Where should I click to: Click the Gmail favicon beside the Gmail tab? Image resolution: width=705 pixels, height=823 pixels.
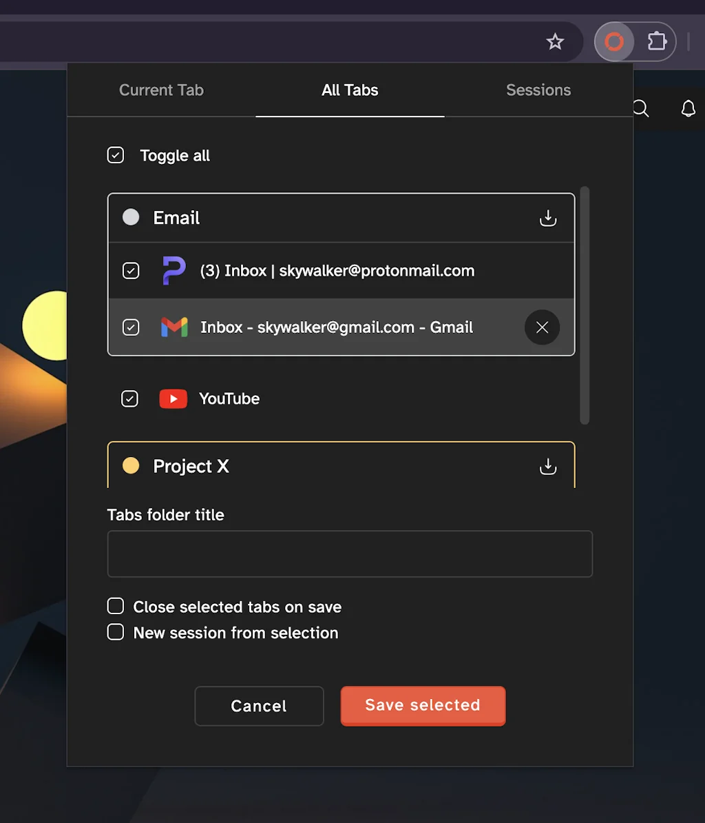[x=174, y=327]
